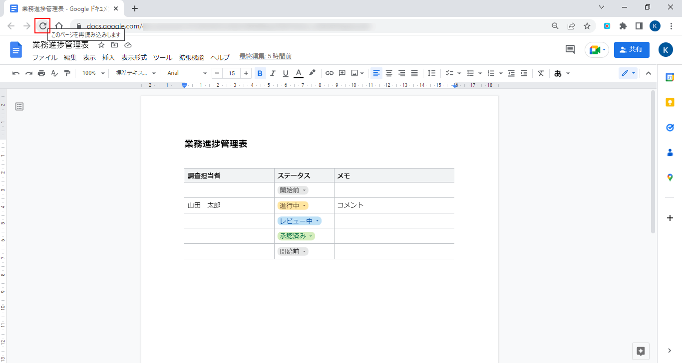Decrease the indent
The height and width of the screenshot is (363, 682).
(x=511, y=73)
